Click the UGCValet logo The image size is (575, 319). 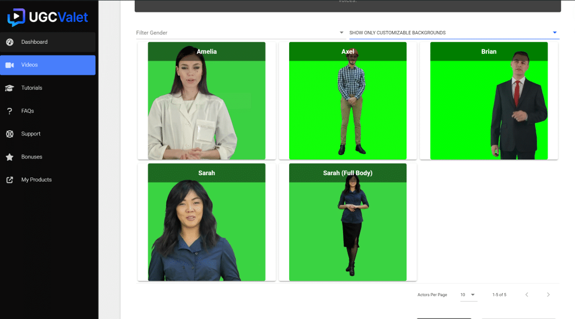click(x=48, y=17)
